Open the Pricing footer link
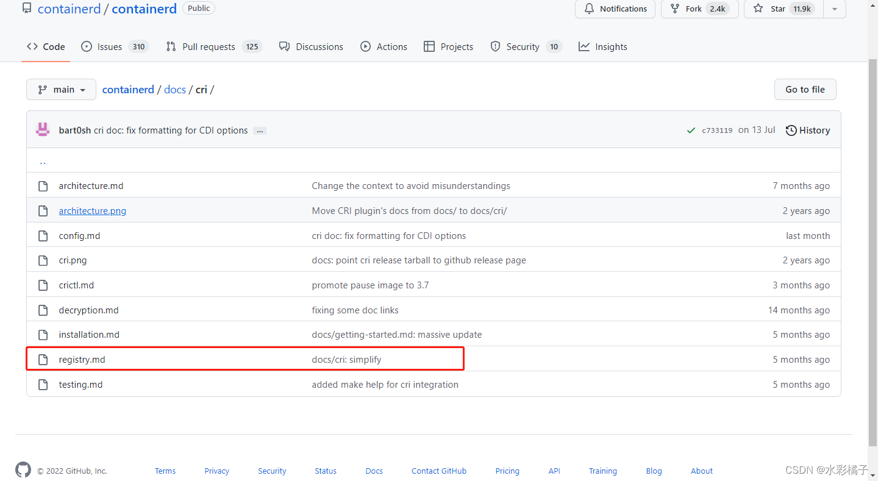The width and height of the screenshot is (878, 481). click(x=507, y=471)
